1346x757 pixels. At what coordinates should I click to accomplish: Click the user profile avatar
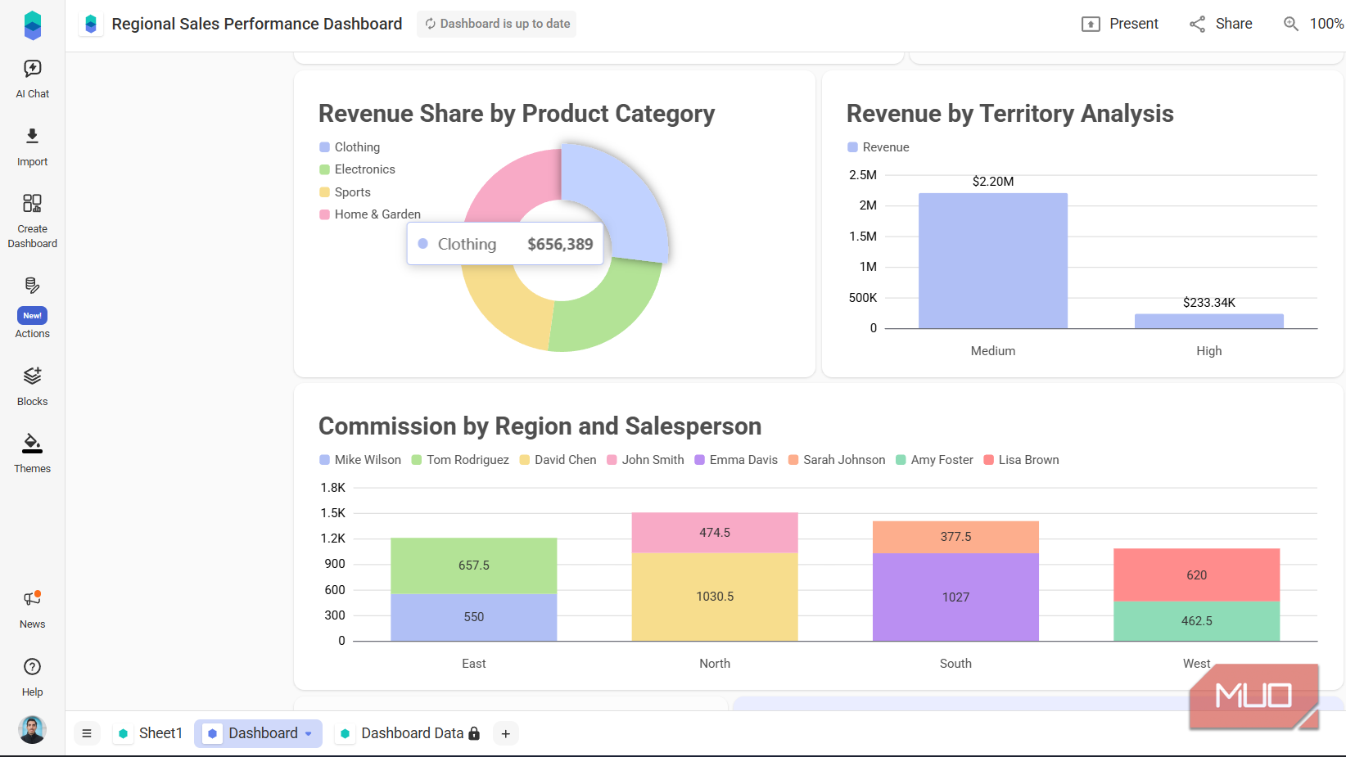[x=33, y=729]
